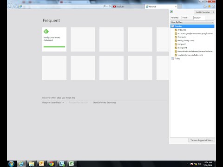223x167 pixels.
Task: Click the browser Forward arrow button
Action: [x=16, y=6]
